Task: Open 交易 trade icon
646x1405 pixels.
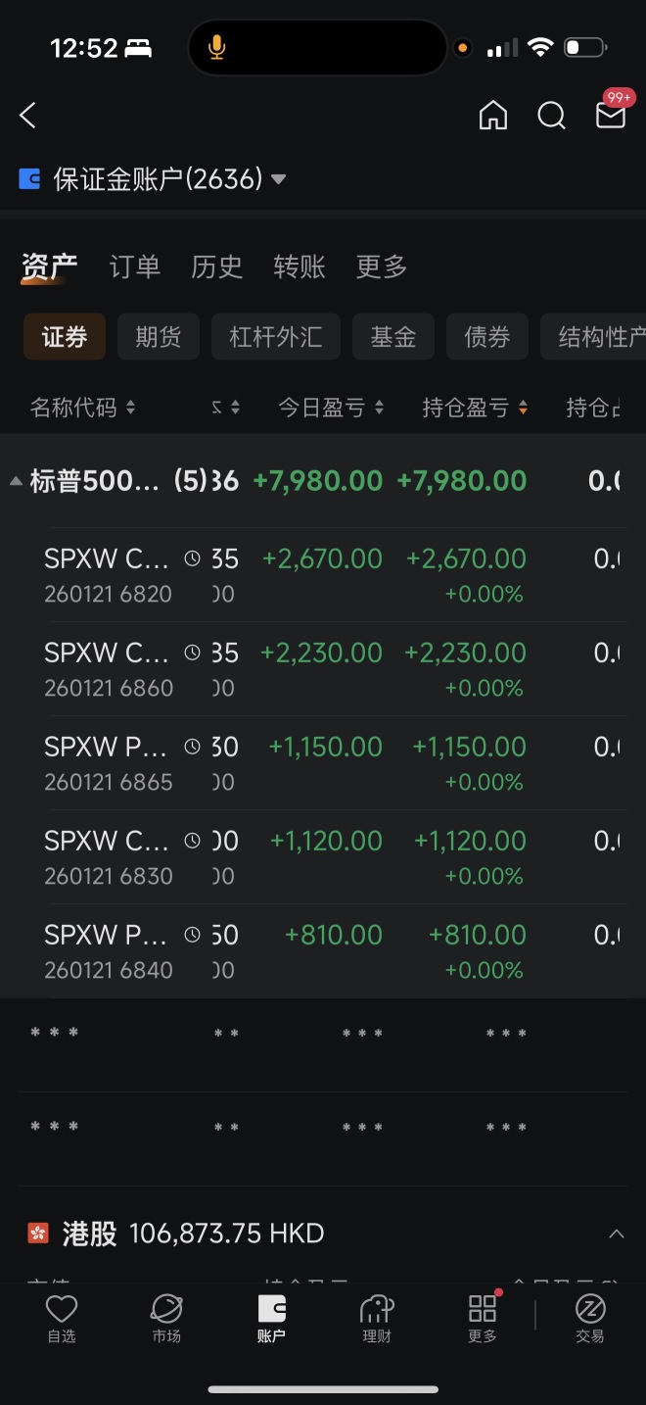Action: click(590, 1318)
